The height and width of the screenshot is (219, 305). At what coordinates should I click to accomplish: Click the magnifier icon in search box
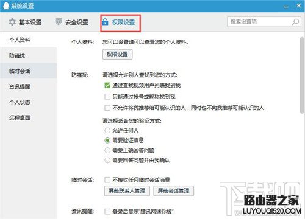(295, 22)
